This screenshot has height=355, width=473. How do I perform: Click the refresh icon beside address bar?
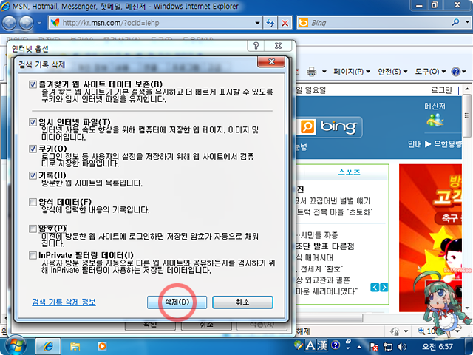click(268, 23)
